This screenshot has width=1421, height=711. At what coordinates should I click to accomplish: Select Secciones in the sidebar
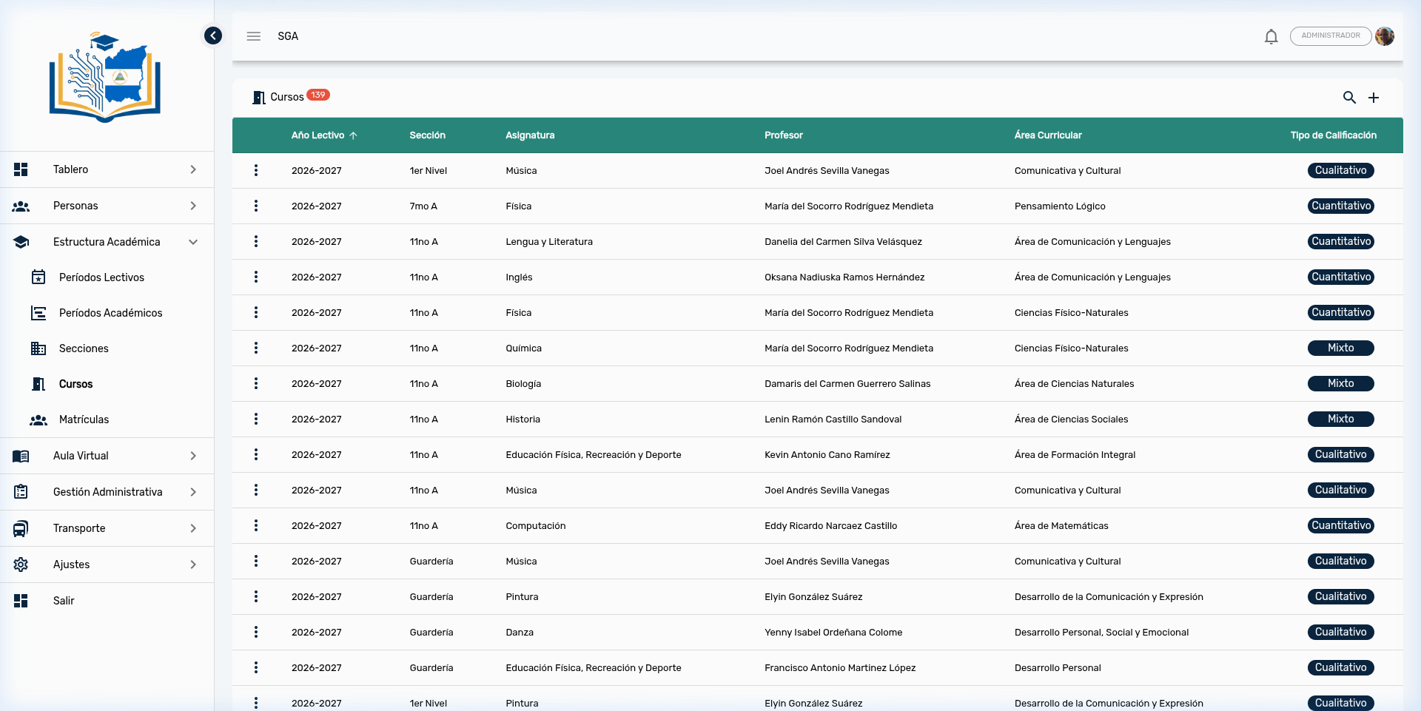[84, 348]
